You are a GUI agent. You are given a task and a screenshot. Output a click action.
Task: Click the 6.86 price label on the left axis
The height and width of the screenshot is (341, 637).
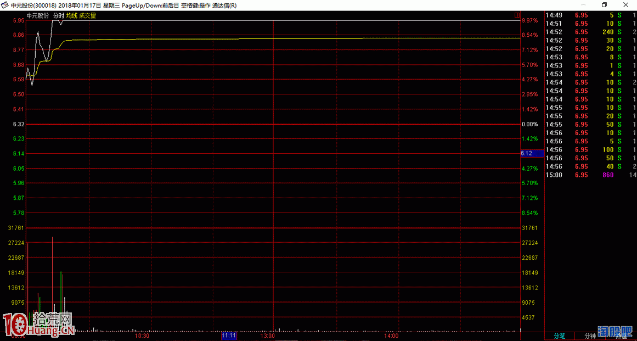click(19, 35)
